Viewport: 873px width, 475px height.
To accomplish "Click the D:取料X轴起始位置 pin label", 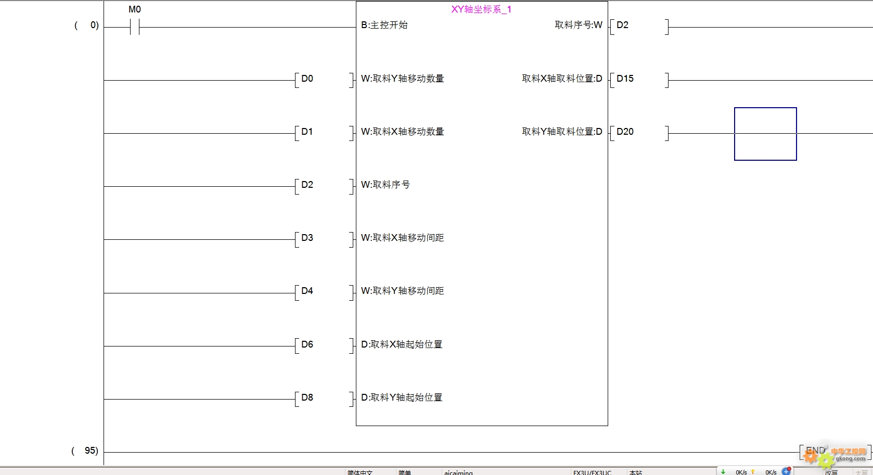I will coord(402,344).
